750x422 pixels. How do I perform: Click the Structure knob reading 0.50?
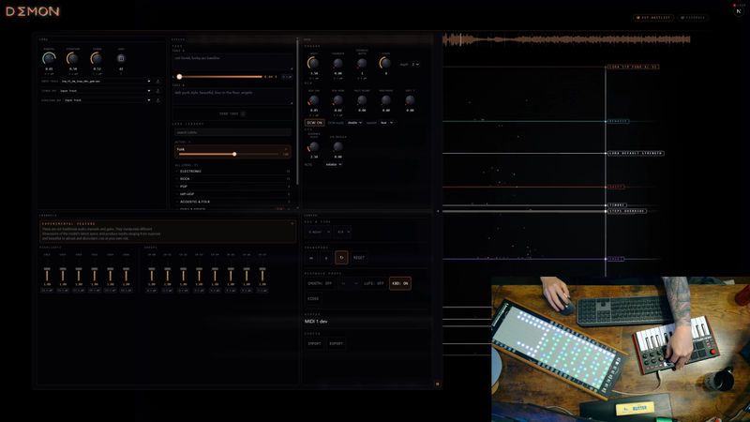pos(73,58)
